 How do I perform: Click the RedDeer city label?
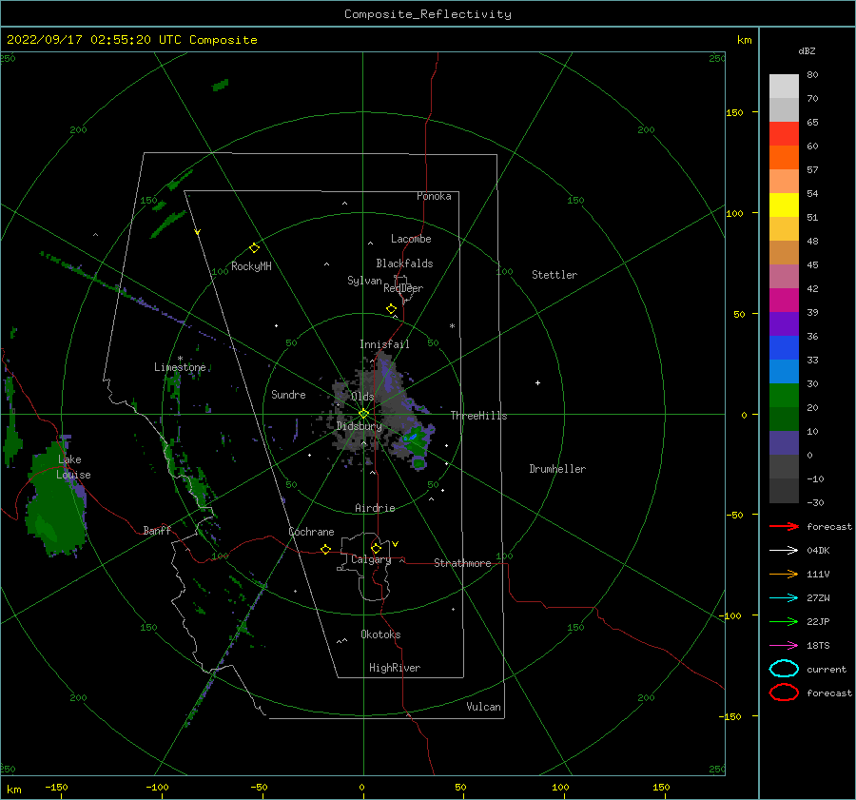pyautogui.click(x=403, y=288)
